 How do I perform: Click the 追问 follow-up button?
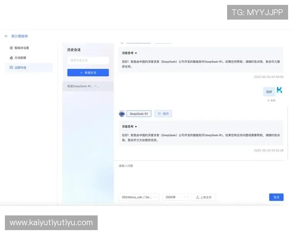[163, 114]
